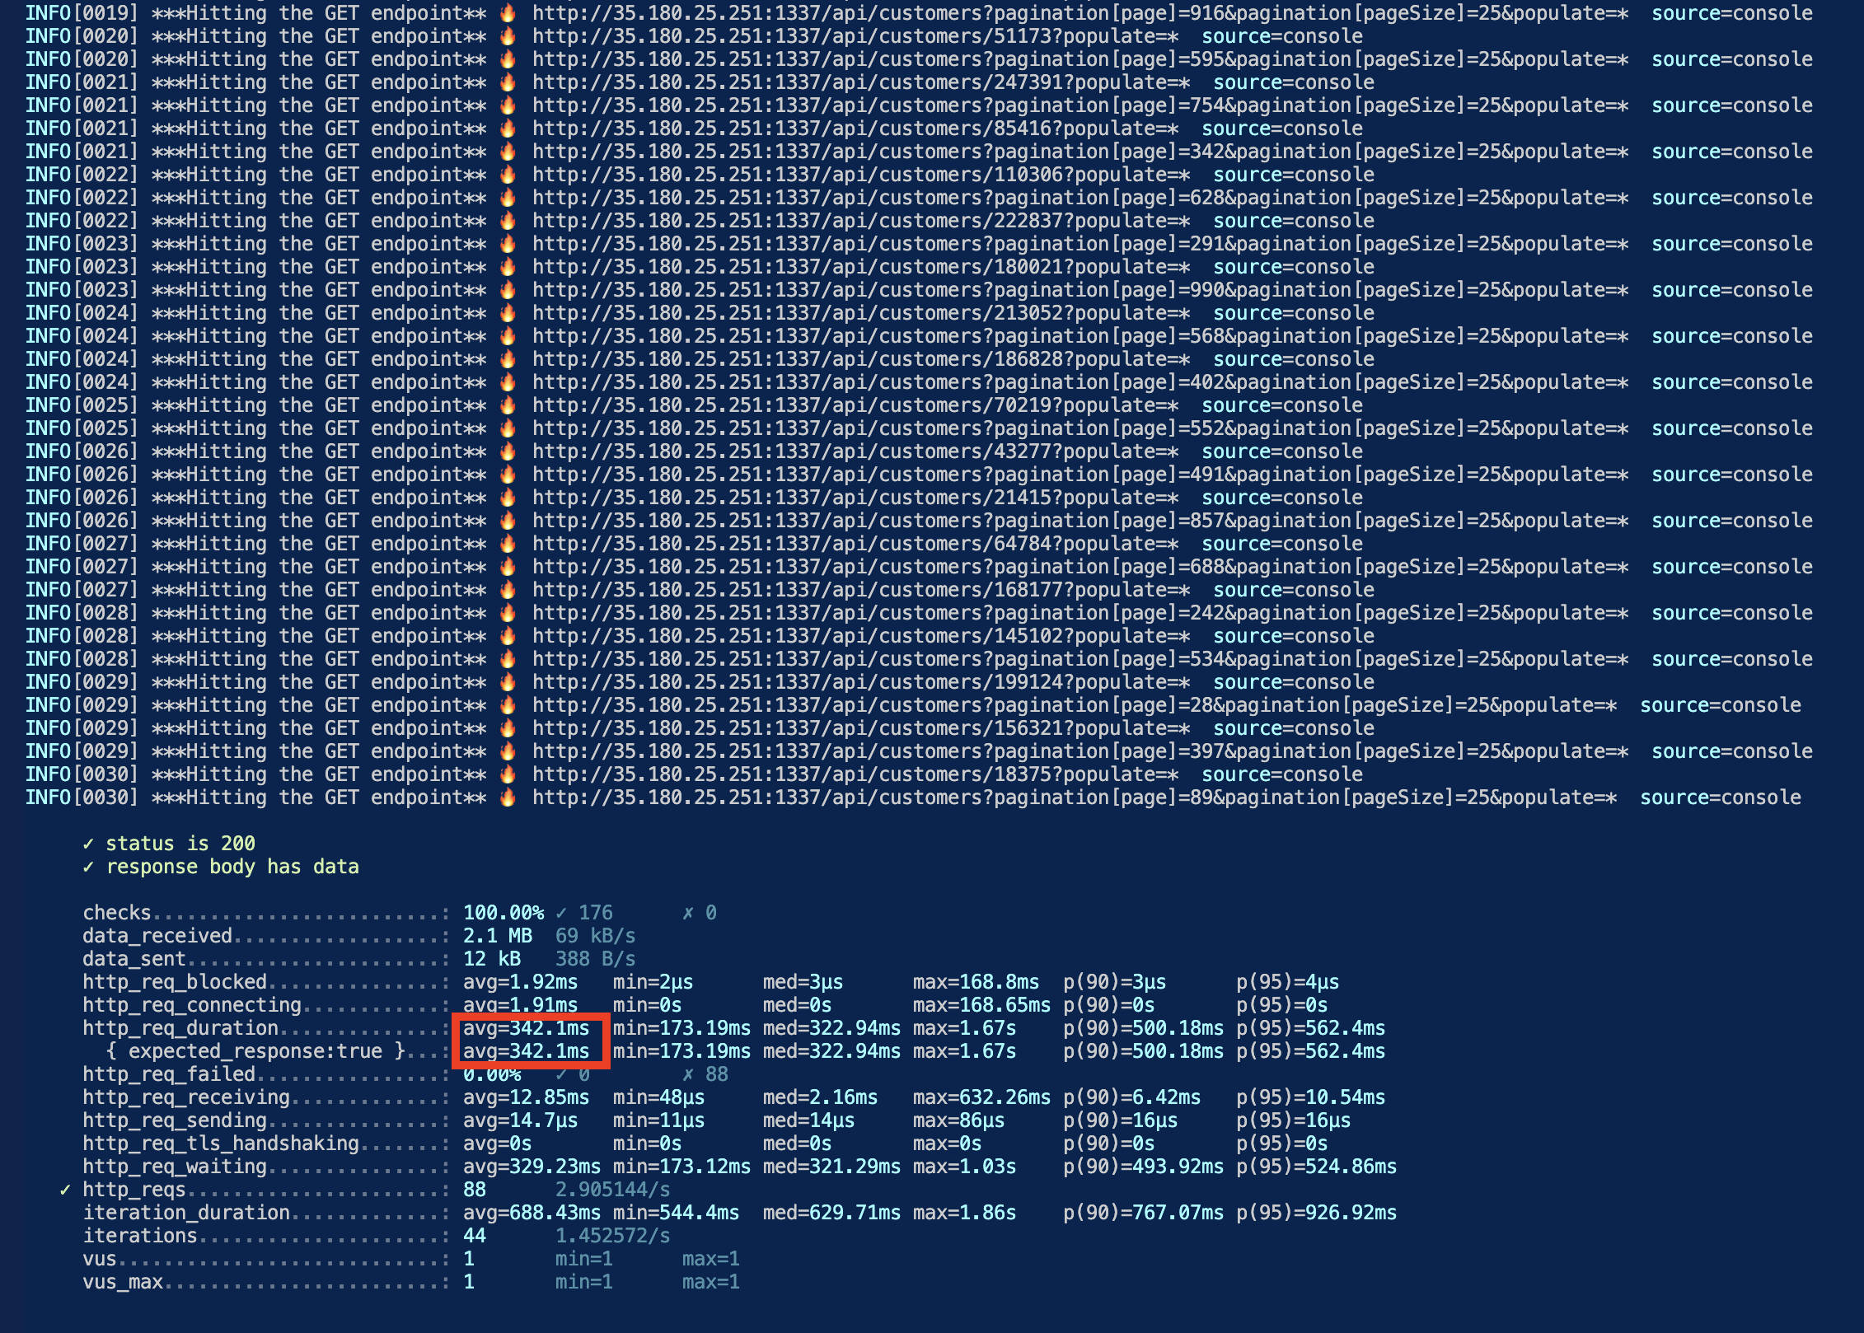Click the iteration_duration avg=688.43ms value

pyautogui.click(x=532, y=1213)
